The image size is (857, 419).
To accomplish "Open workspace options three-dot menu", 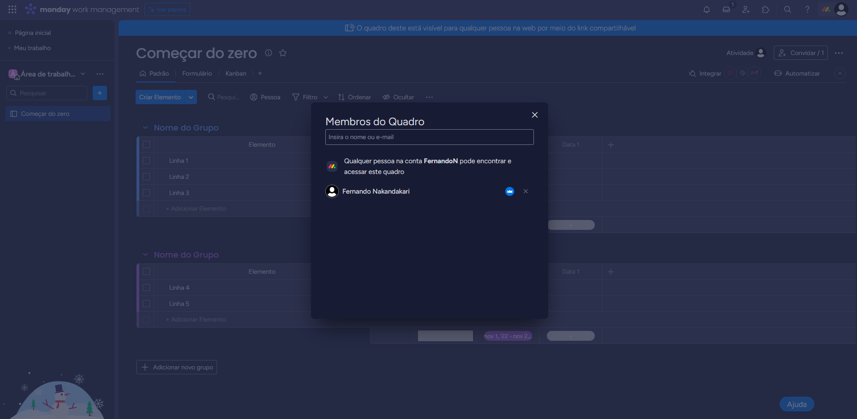I will click(100, 74).
